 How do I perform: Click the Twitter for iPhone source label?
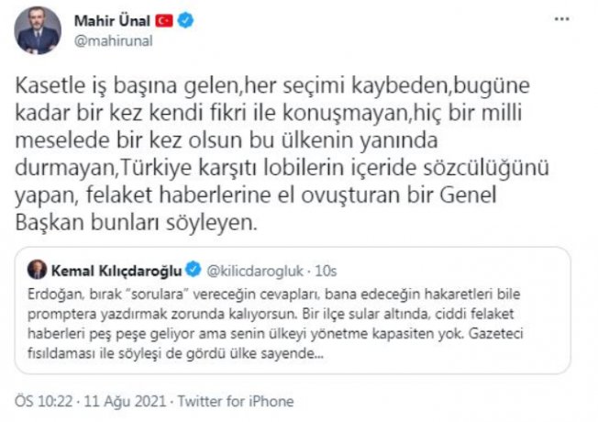point(236,402)
